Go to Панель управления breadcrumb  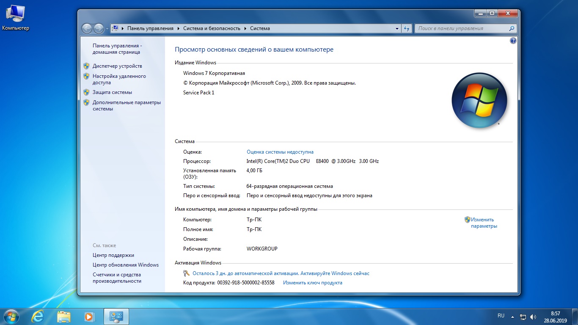(x=150, y=28)
